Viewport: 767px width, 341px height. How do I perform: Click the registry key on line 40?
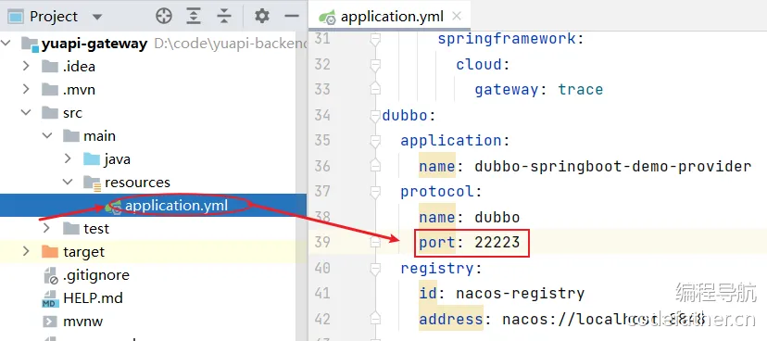[x=437, y=268]
